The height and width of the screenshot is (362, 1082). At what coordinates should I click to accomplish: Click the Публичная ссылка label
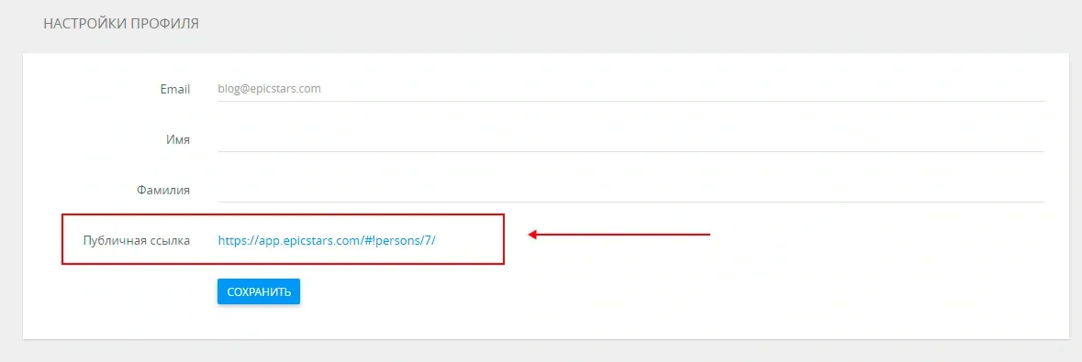(137, 241)
